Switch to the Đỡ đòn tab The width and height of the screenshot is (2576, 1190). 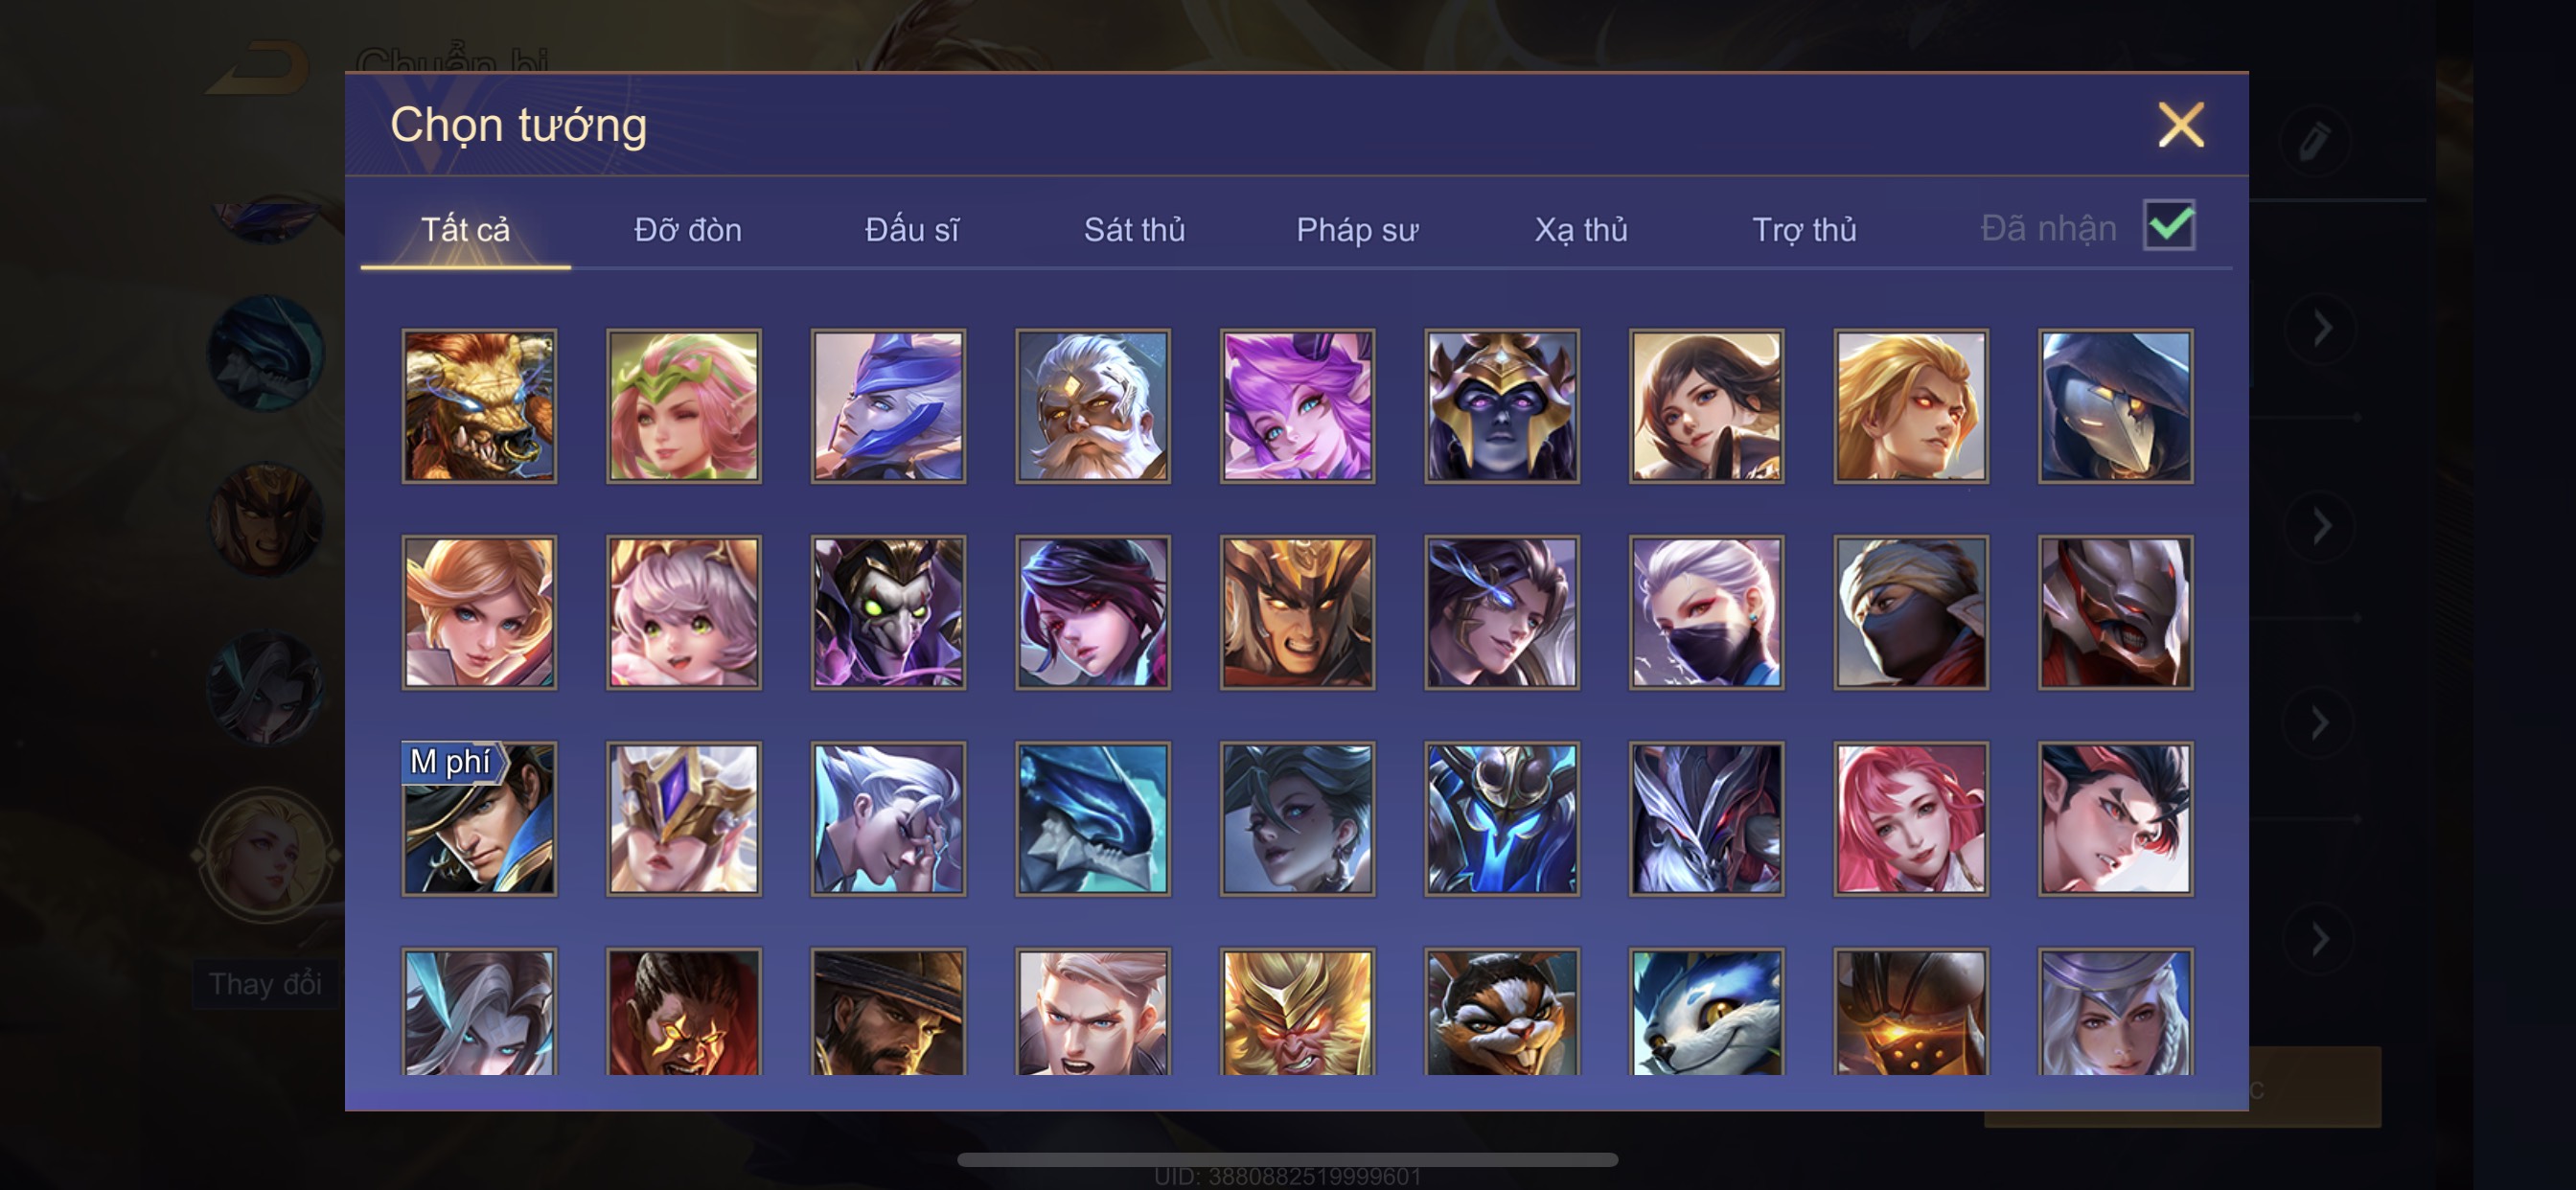point(688,230)
